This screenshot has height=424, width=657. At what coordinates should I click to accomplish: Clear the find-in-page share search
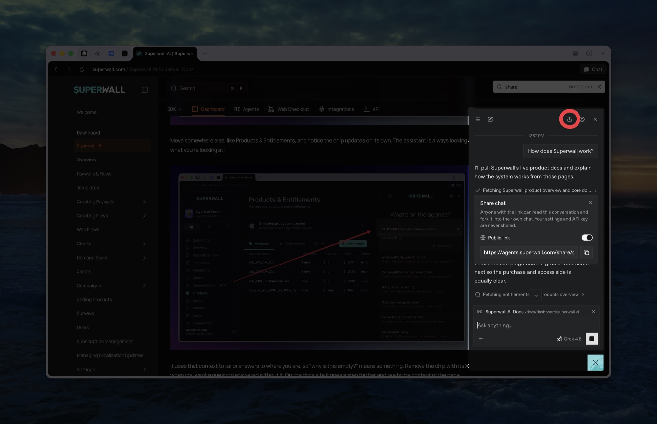599,87
